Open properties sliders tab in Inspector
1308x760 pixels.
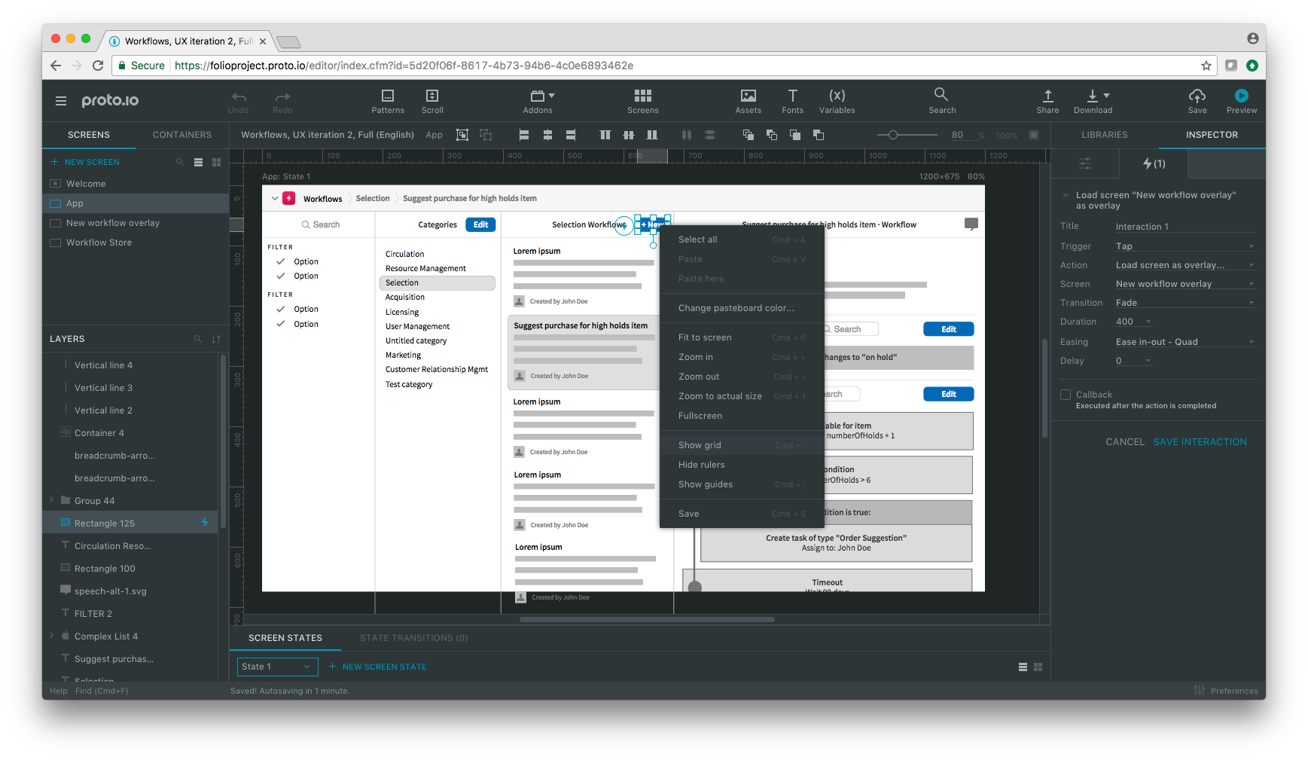1085,163
